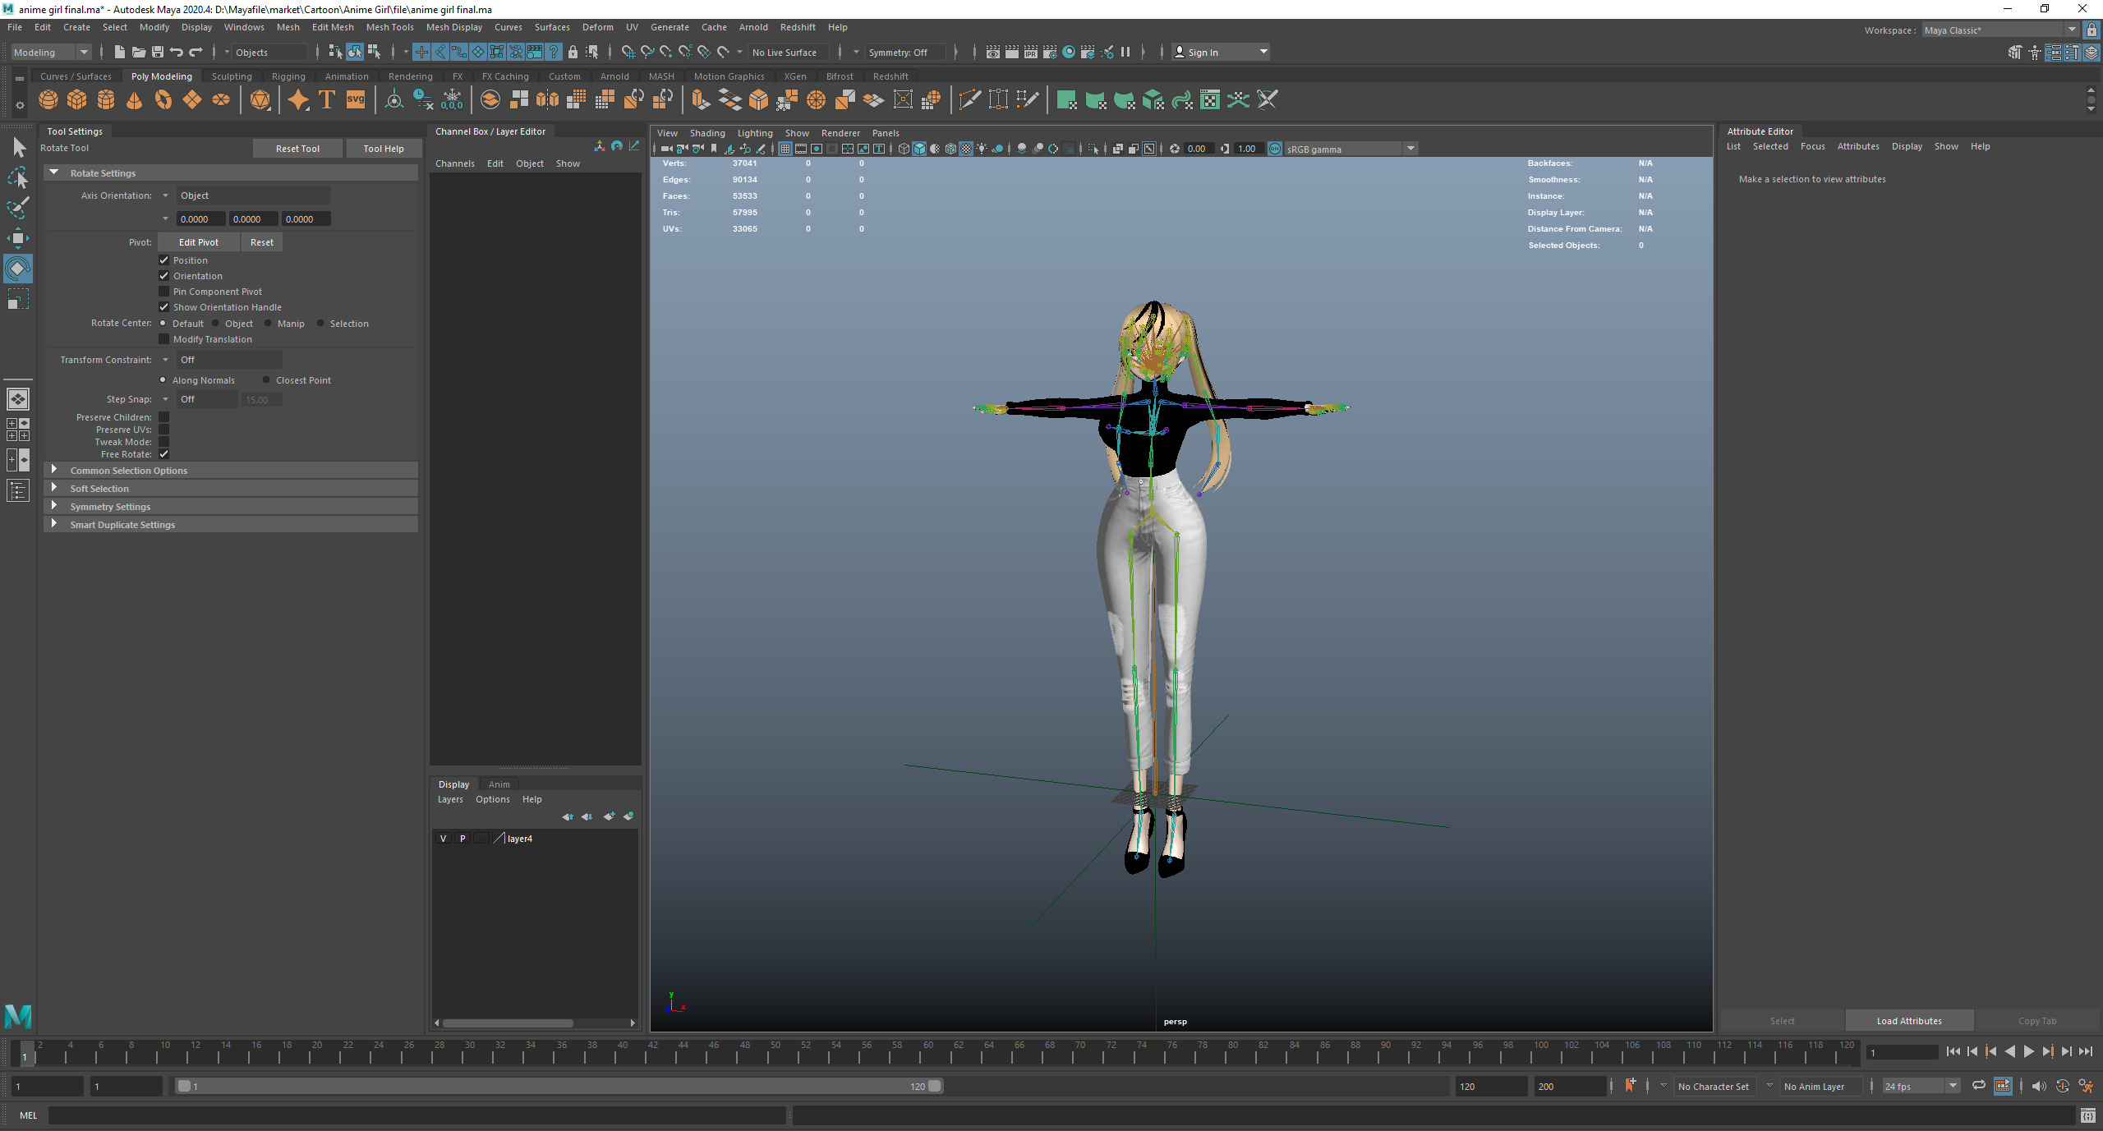Screen dimensions: 2103x1131
Task: Play animation forward
Action: pyautogui.click(x=2029, y=1051)
